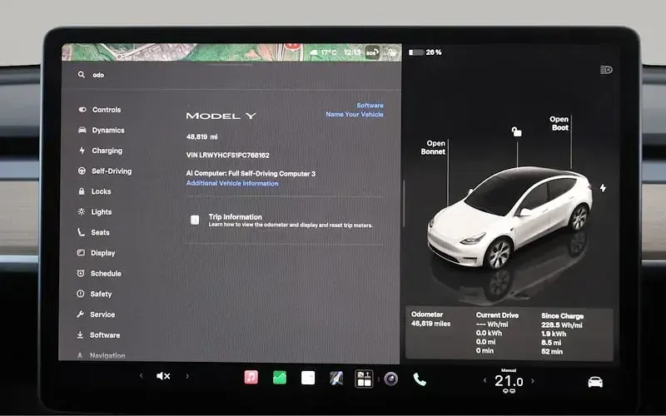Open the Seats settings
The height and width of the screenshot is (416, 666).
(x=93, y=232)
